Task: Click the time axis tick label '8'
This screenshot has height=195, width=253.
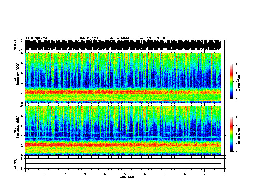Action: [x=185, y=174]
